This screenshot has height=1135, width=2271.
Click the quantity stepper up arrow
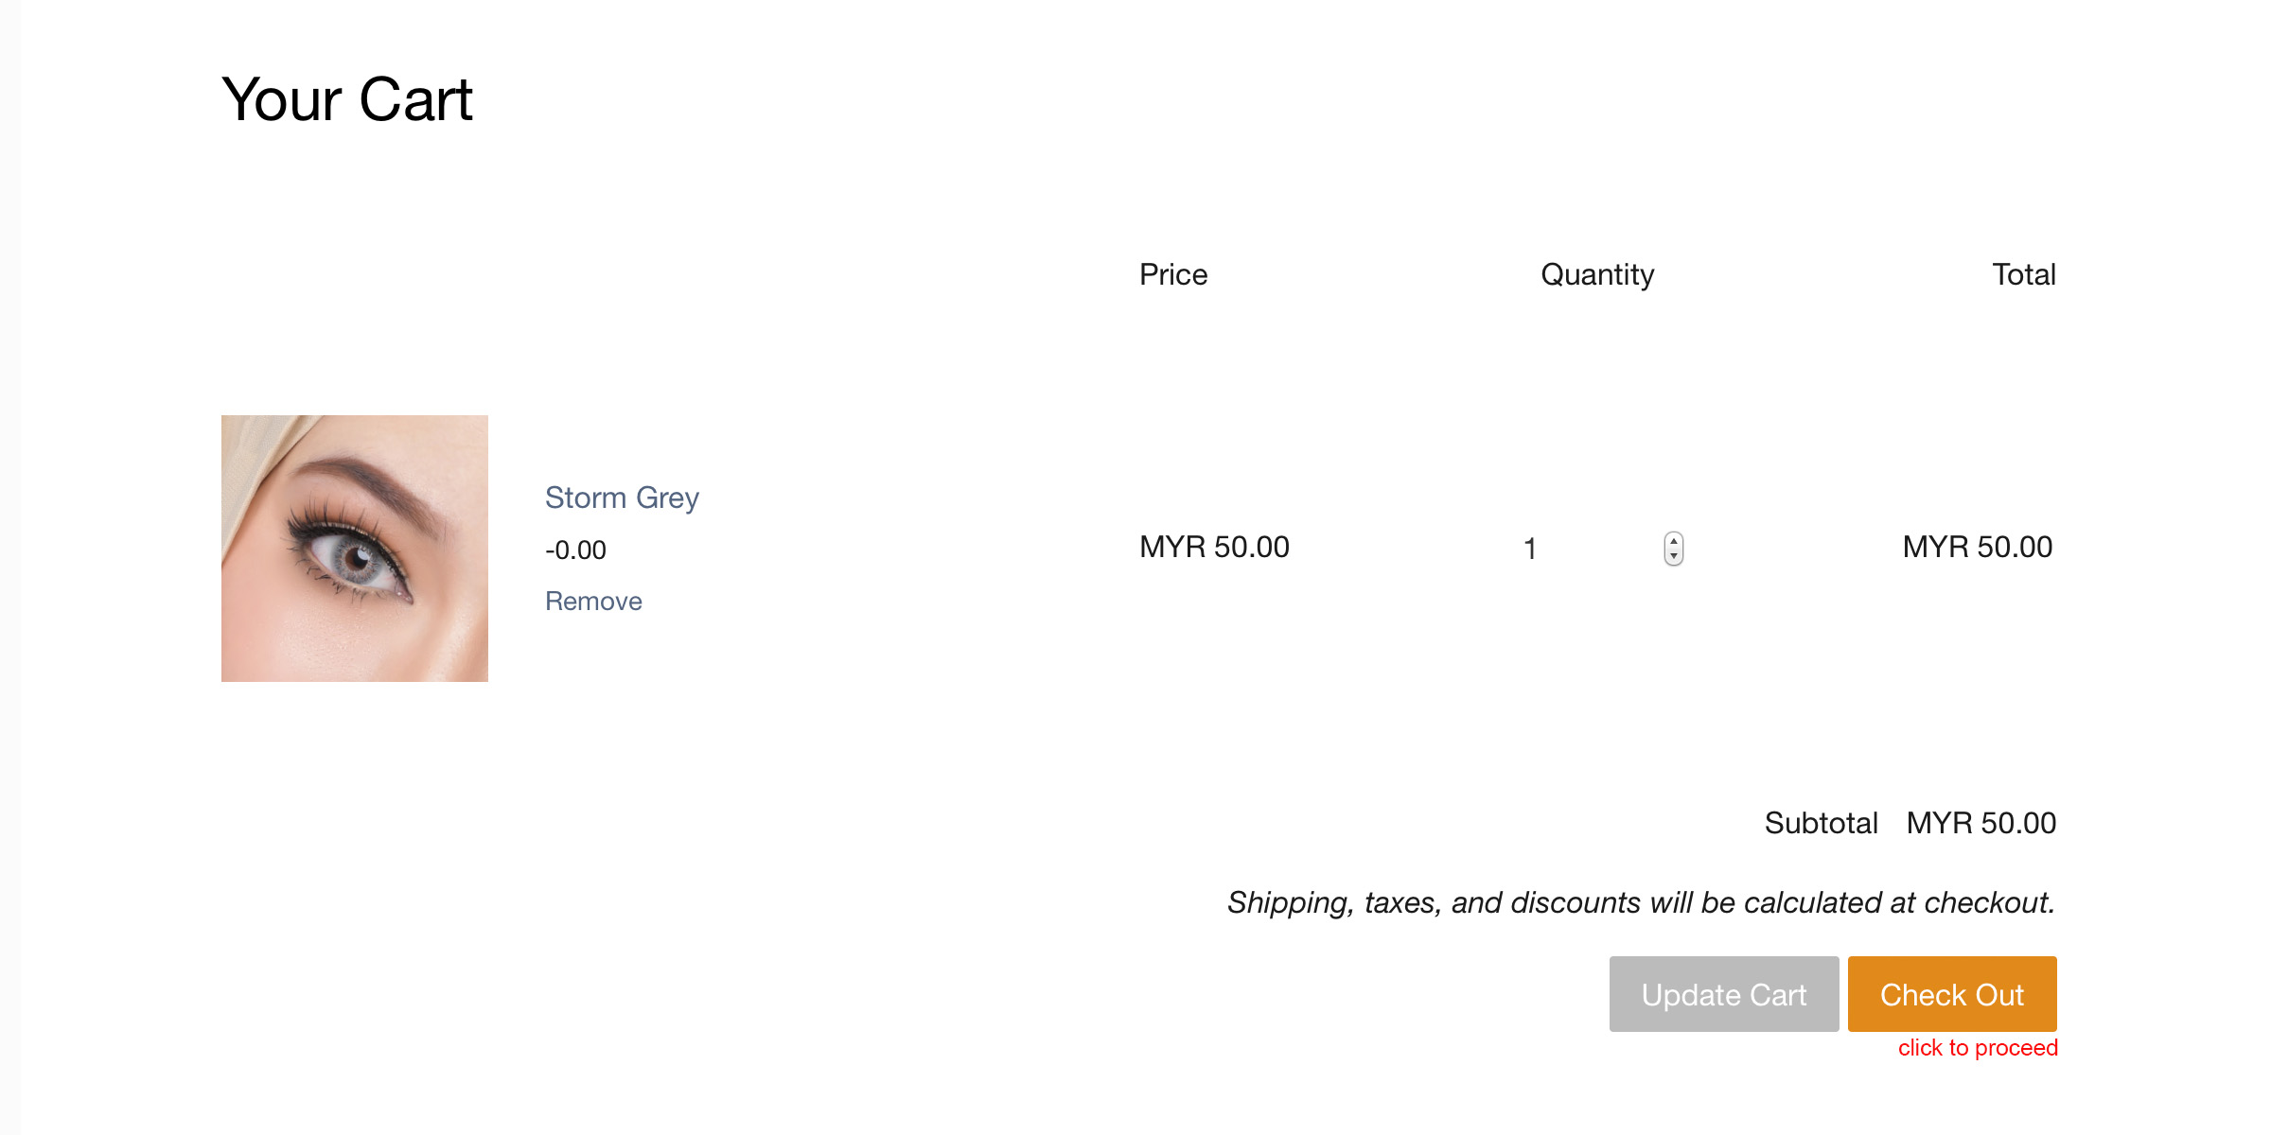coord(1673,541)
